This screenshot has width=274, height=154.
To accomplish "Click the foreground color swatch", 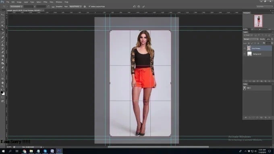I will click(x=2, y=92).
